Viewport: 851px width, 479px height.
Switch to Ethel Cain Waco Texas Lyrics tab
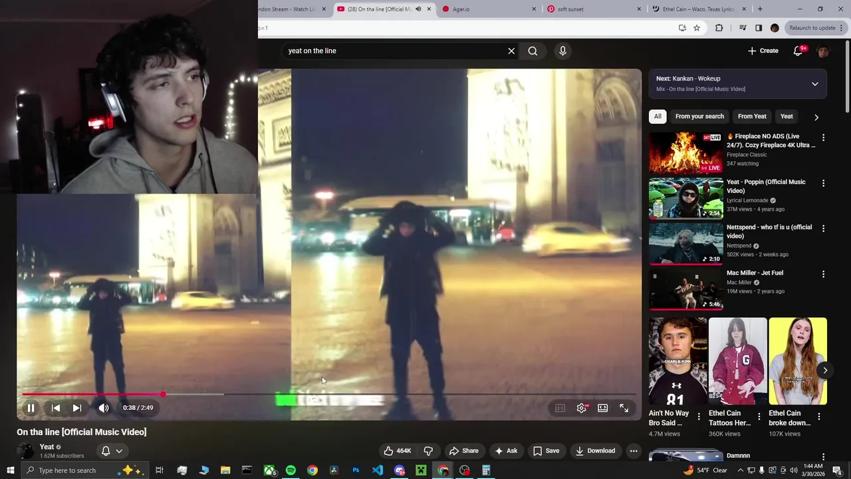click(699, 9)
